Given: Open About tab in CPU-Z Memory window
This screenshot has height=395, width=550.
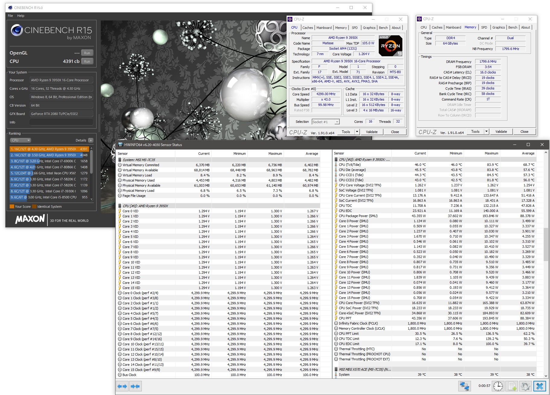Looking at the screenshot, I should 525,27.
